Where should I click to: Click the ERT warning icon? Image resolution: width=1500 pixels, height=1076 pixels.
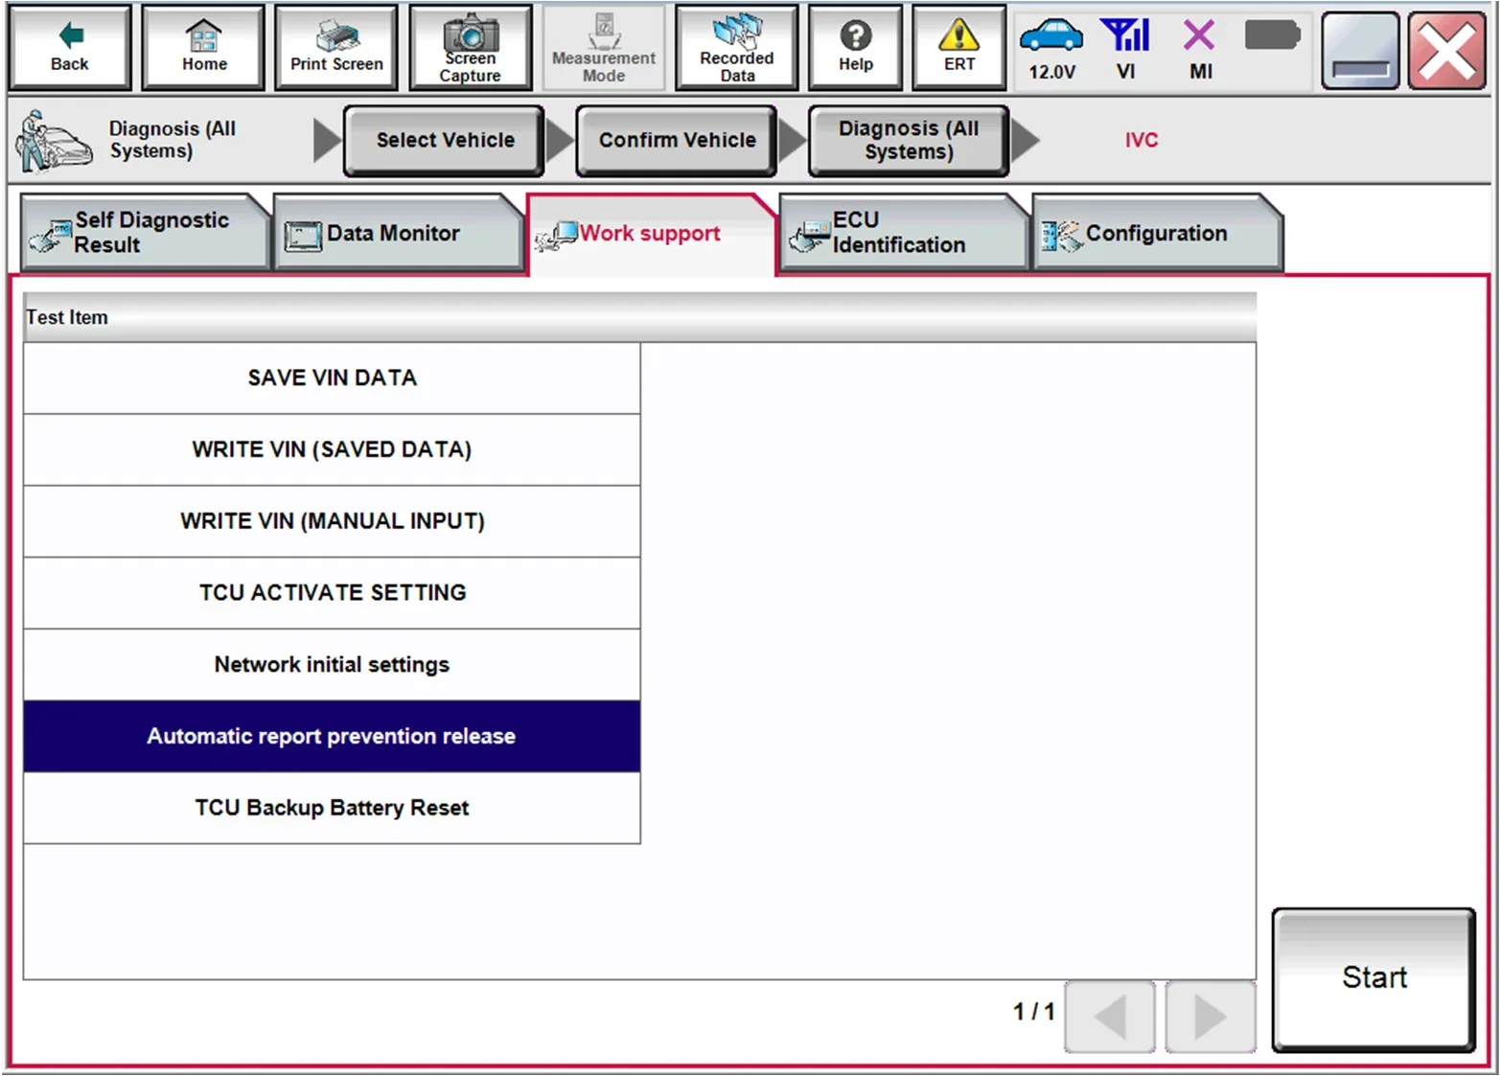pos(958,48)
